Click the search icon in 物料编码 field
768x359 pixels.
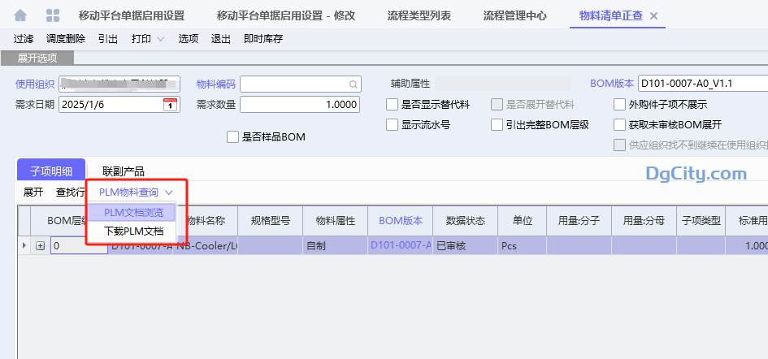(354, 84)
